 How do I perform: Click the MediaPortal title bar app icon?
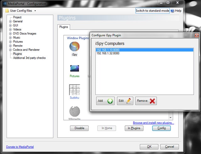point(5,4)
